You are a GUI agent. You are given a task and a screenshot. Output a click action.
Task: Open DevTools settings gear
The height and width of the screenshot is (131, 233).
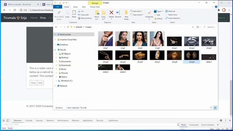[221, 120]
